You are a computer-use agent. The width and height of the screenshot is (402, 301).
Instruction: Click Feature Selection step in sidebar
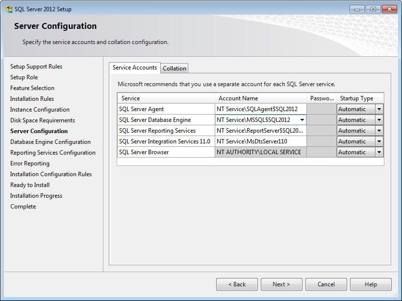click(32, 88)
